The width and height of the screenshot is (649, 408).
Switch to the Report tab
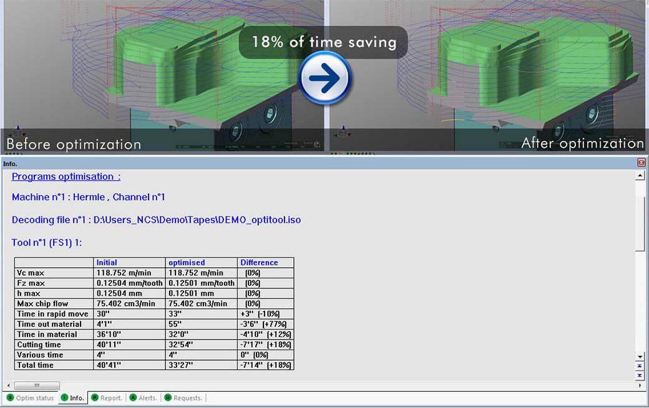(x=110, y=397)
